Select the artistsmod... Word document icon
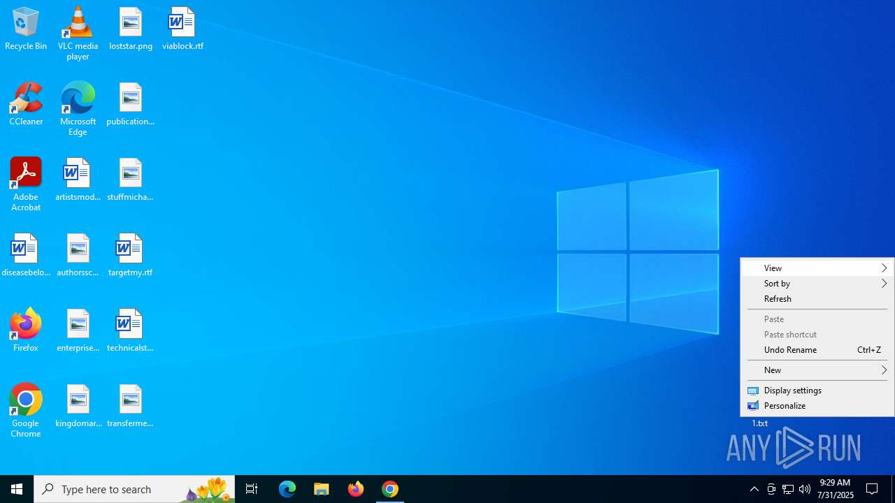The width and height of the screenshot is (895, 503). point(78,180)
